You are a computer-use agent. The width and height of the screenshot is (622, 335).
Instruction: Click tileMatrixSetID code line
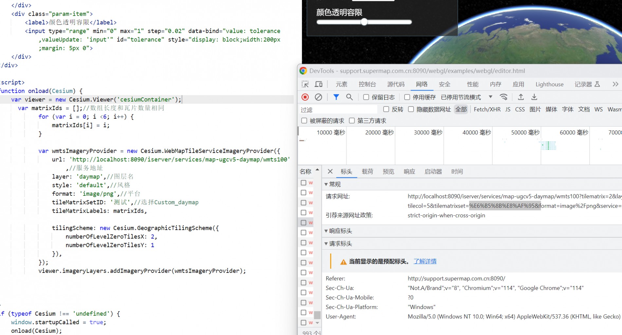click(125, 202)
